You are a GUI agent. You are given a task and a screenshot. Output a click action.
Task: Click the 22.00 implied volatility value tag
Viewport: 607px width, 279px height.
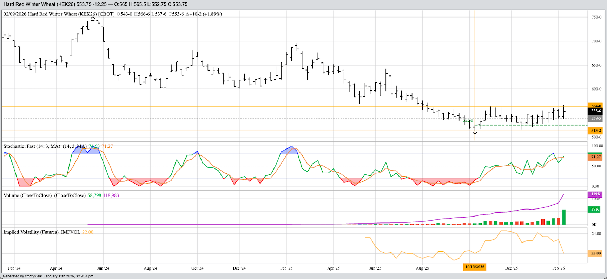click(596, 253)
